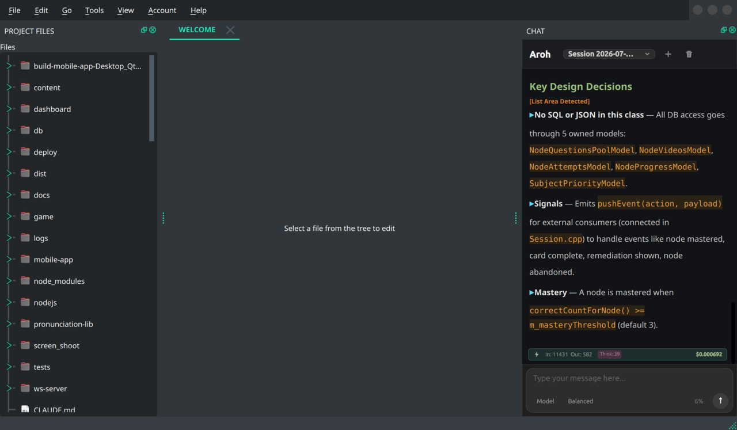Float the Project Files panel
The width and height of the screenshot is (737, 430).
point(144,30)
